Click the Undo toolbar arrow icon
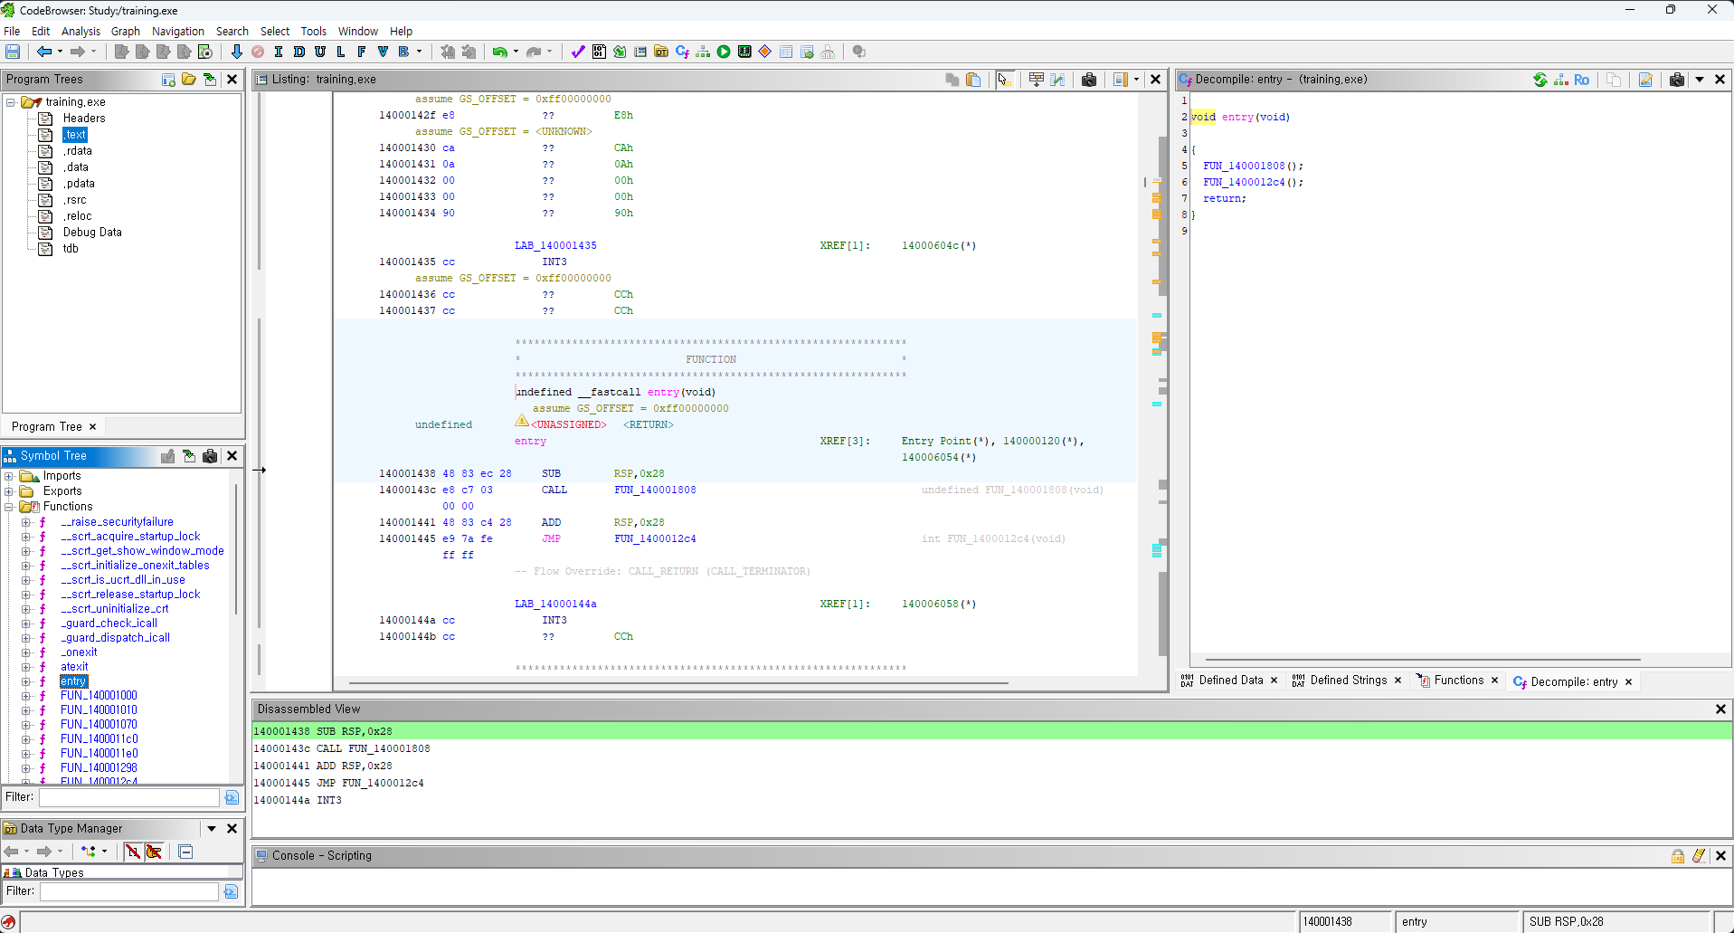Image resolution: width=1734 pixels, height=933 pixels. [x=499, y=52]
